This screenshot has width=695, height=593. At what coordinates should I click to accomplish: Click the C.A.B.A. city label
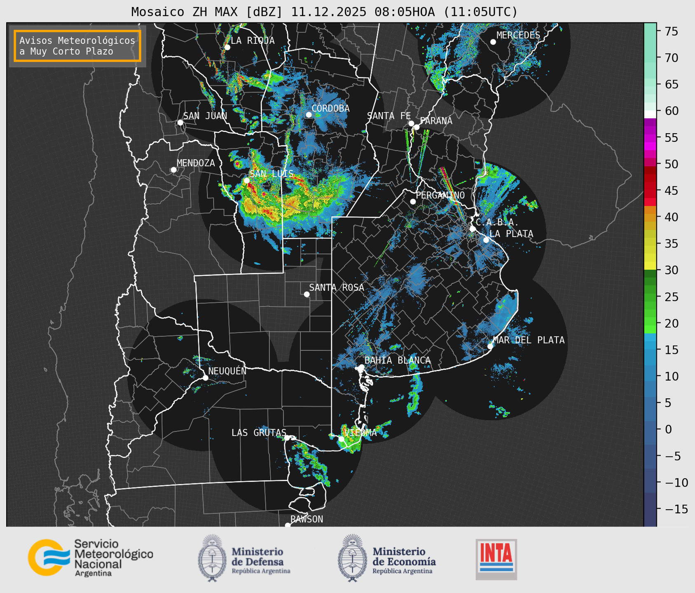[497, 222]
